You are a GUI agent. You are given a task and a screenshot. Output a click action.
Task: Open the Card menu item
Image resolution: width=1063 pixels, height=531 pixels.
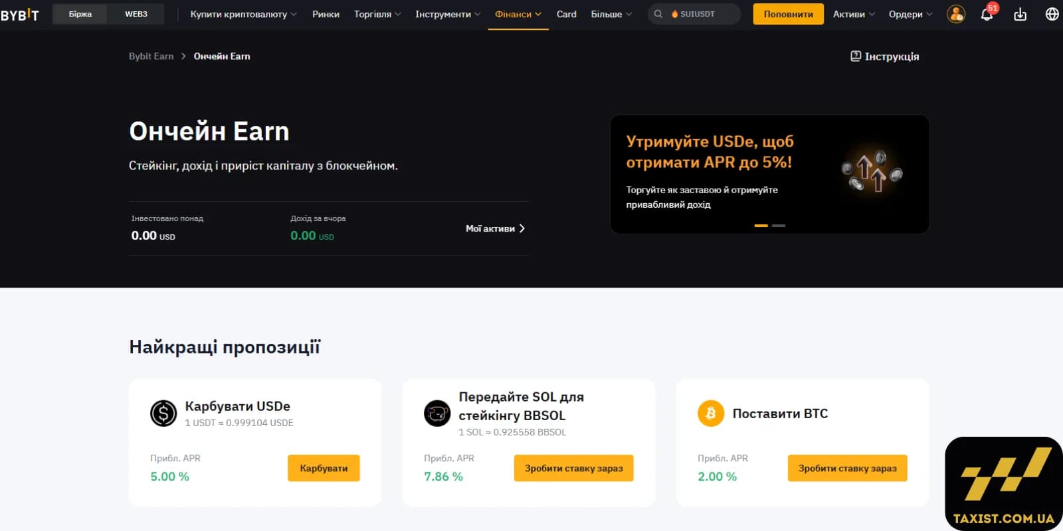[x=567, y=14]
